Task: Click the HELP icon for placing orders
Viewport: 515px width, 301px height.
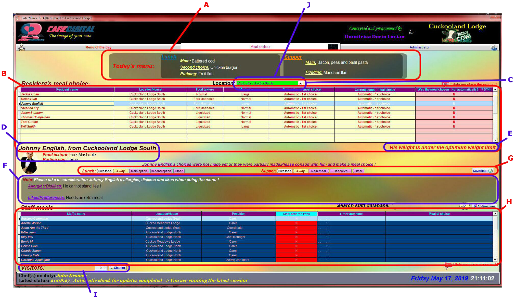Action: click(x=445, y=84)
